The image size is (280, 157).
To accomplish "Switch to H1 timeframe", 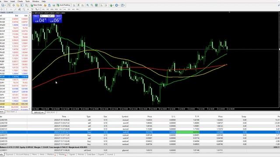I will 60,9.
